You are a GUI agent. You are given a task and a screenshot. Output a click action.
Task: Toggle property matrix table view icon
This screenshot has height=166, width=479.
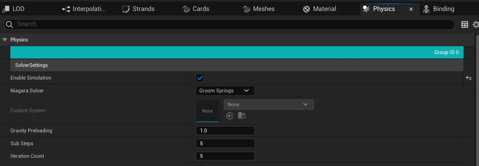coord(465,25)
